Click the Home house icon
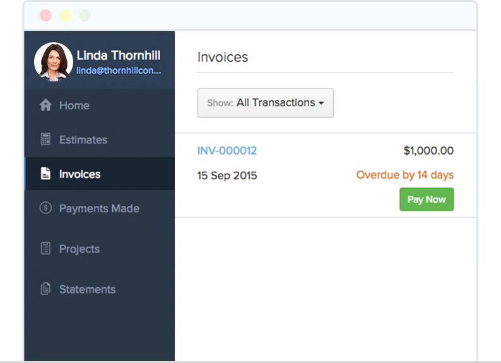The width and height of the screenshot is (501, 363). 45,105
